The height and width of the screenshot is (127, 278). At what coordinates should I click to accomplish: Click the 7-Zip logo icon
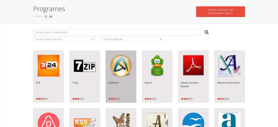tap(85, 66)
